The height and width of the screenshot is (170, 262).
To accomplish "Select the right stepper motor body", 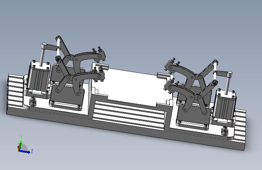I will tap(224, 106).
